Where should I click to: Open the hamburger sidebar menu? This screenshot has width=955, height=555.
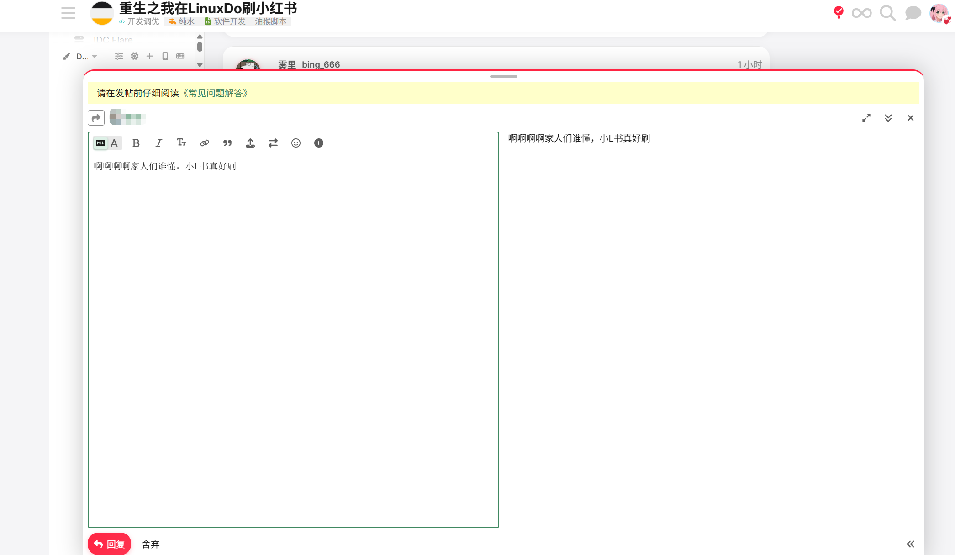[x=68, y=13]
